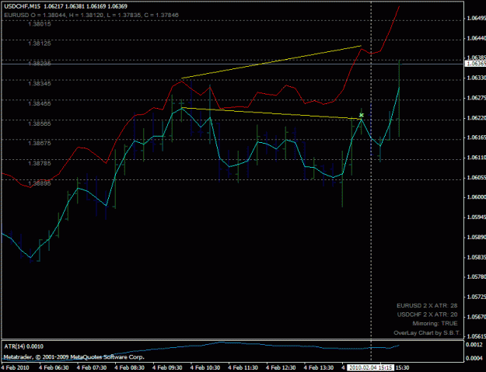Viewport: 486px width, 372px height.
Task: Click the EURUSD OHLC overlay label
Action: click(x=92, y=15)
